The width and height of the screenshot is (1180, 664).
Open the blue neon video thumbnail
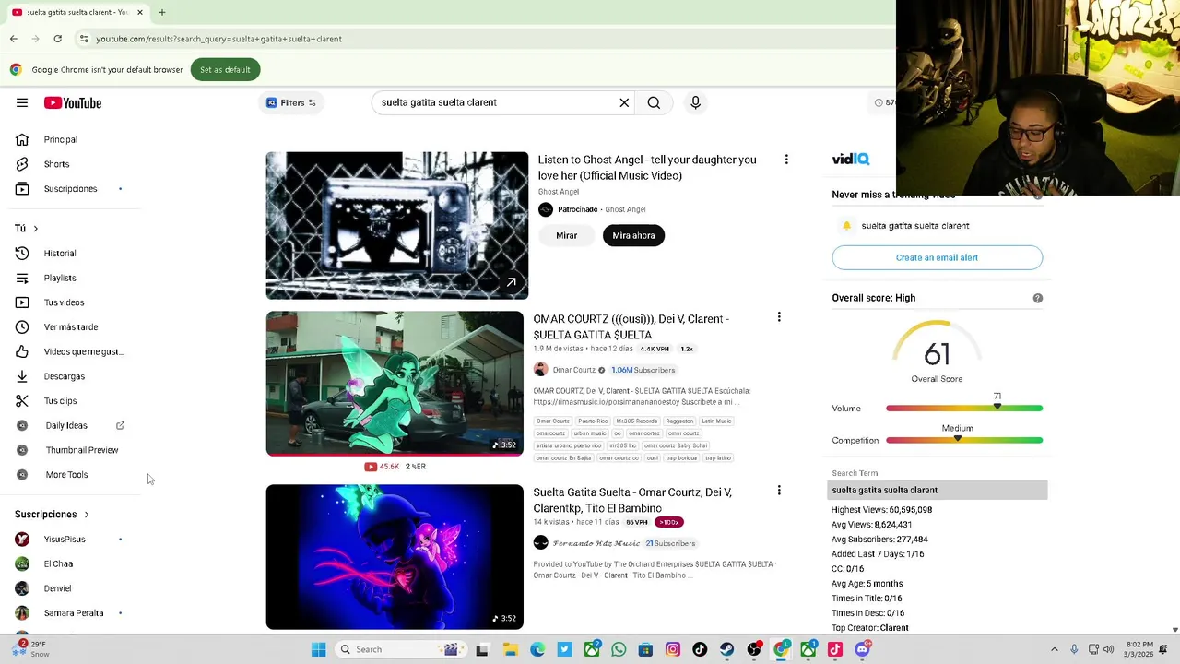click(x=395, y=557)
